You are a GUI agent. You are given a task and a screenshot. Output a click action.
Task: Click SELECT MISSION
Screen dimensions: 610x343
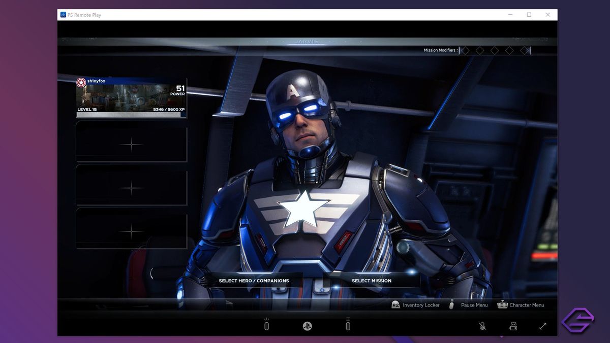[372, 281]
